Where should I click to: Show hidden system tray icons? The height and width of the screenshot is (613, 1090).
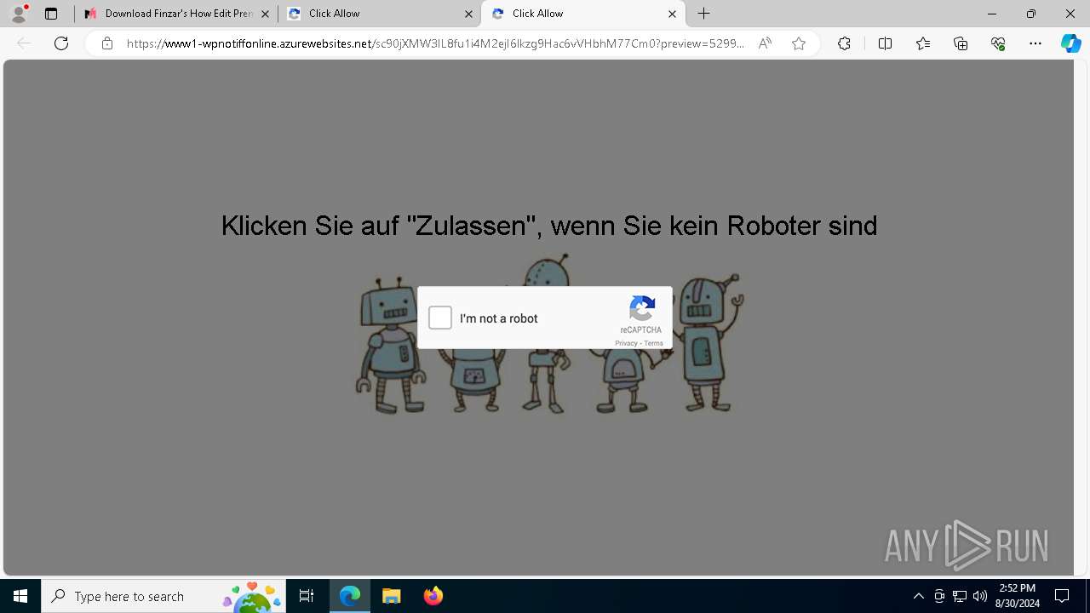918,596
